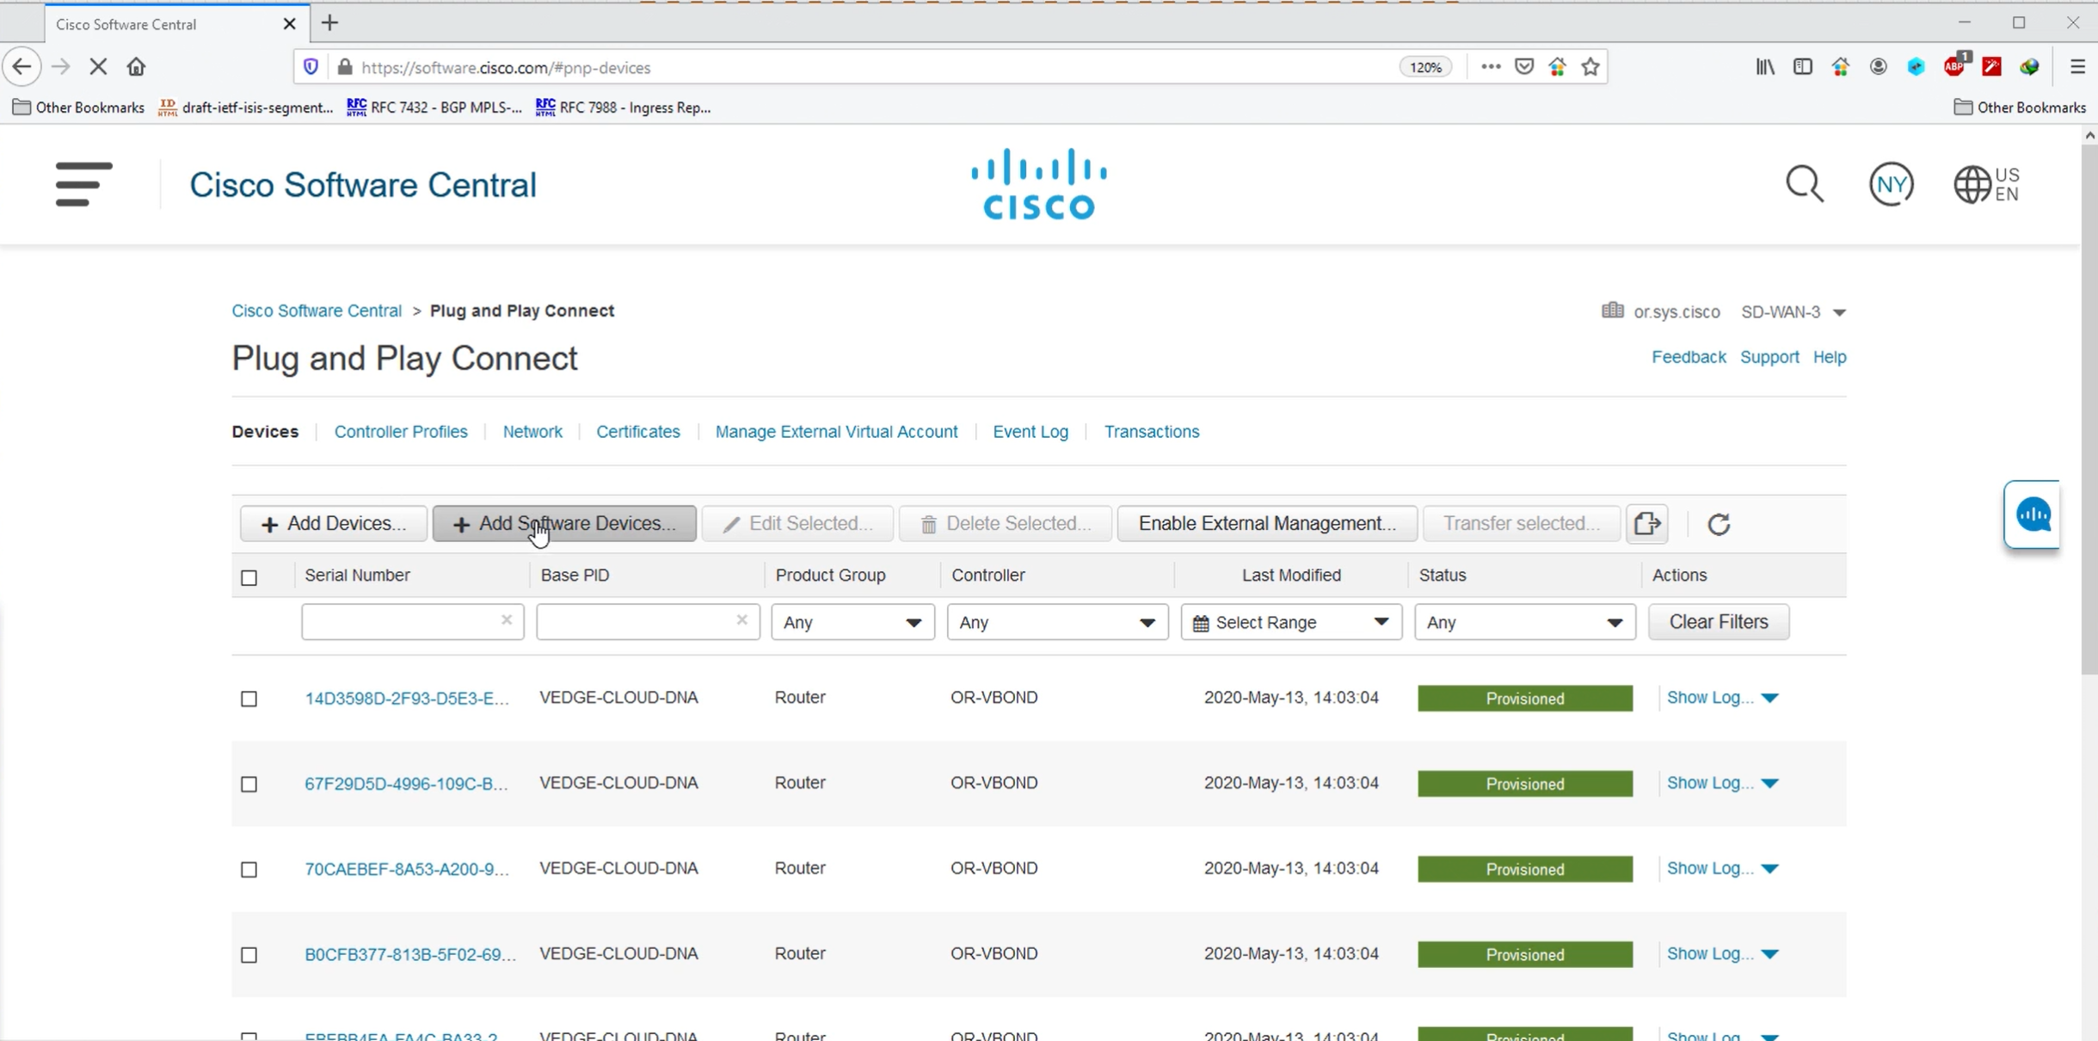The width and height of the screenshot is (2098, 1041).
Task: Open the Event Log tab
Action: (1030, 432)
